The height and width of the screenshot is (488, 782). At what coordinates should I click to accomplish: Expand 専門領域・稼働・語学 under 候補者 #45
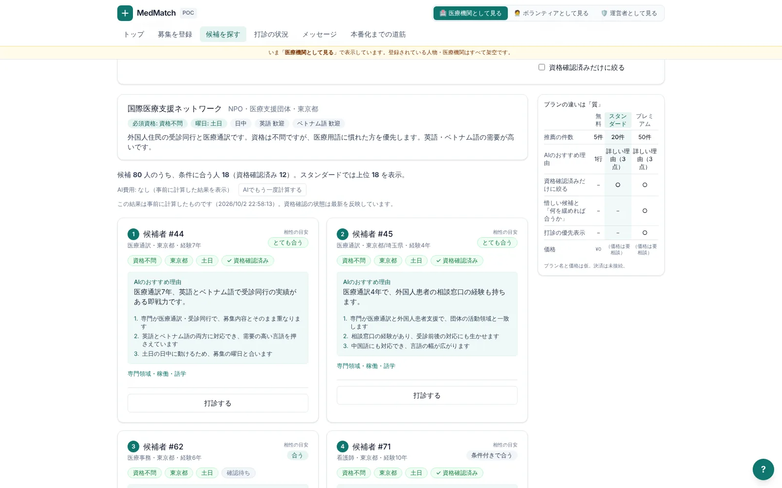click(366, 366)
